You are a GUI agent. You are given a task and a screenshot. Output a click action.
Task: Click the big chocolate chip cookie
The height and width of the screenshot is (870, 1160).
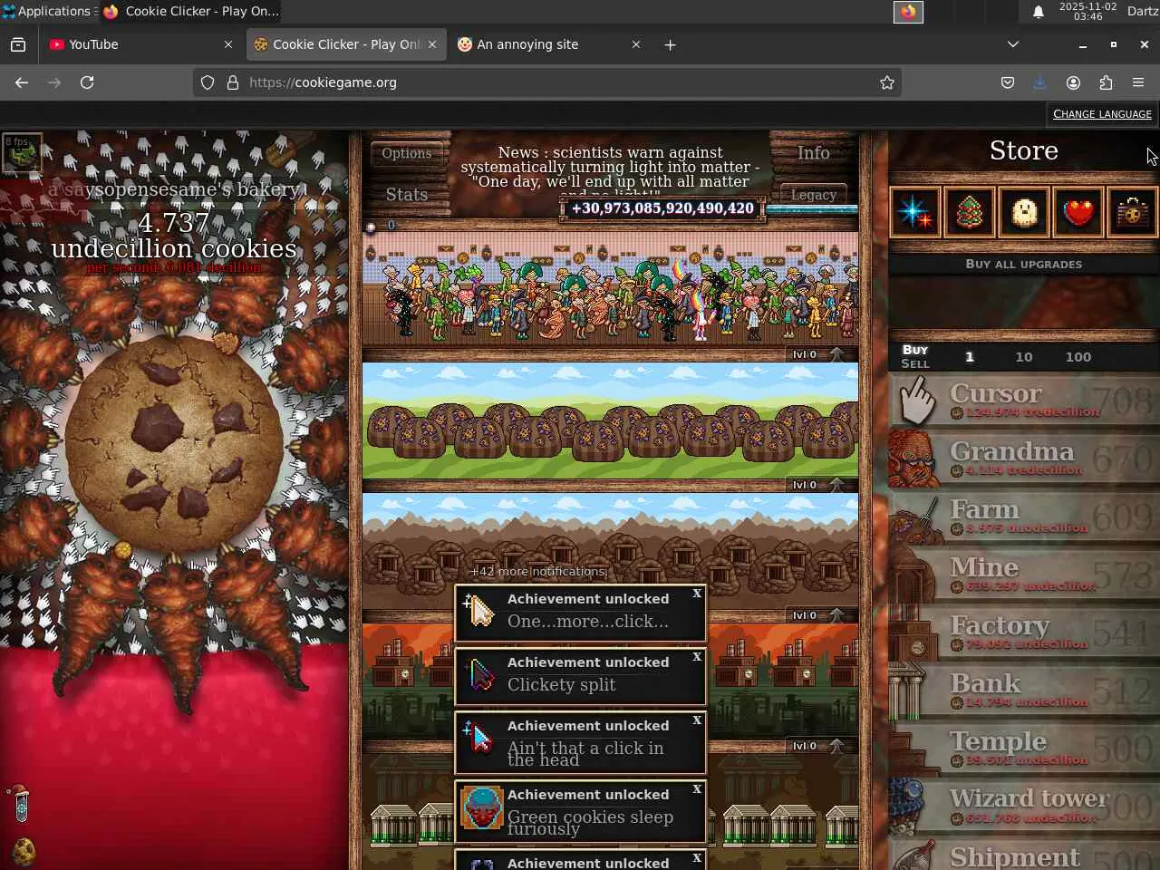click(174, 446)
